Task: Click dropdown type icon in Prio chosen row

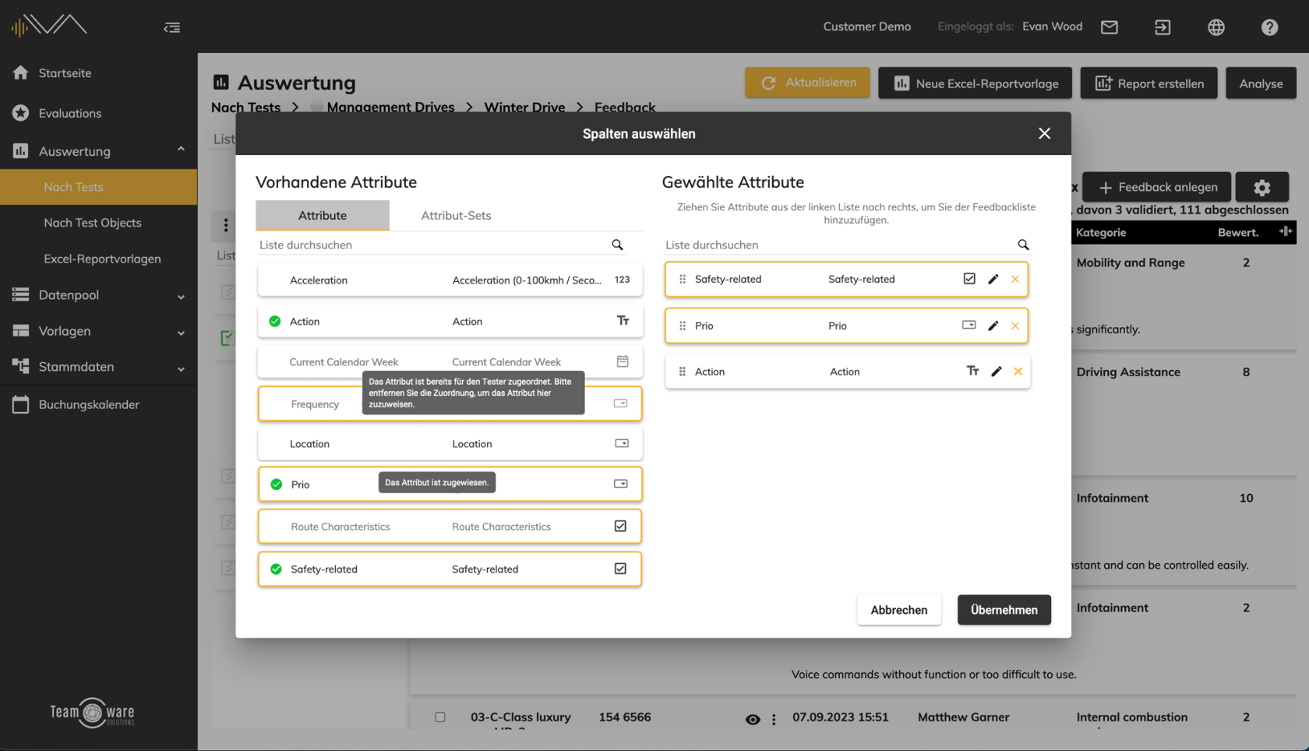Action: 969,325
